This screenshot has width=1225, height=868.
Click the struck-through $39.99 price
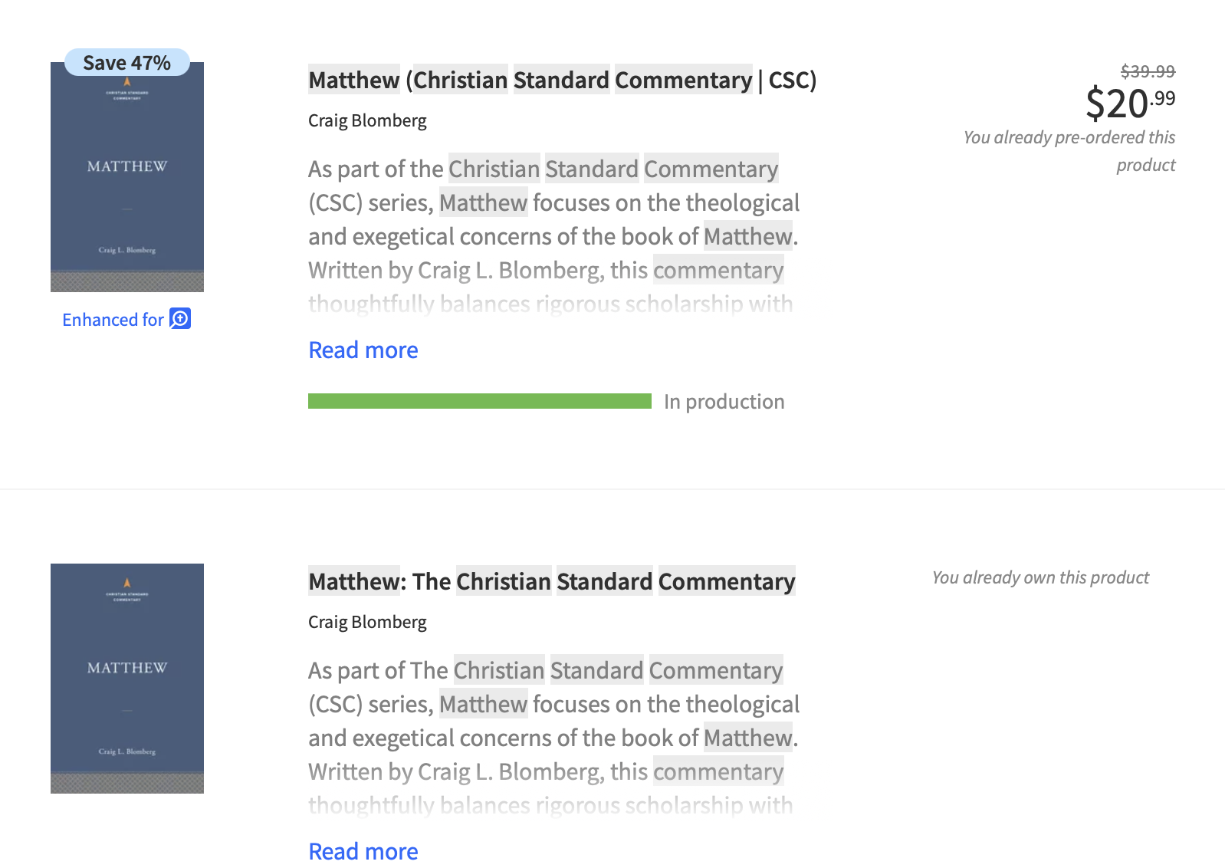[x=1148, y=71]
